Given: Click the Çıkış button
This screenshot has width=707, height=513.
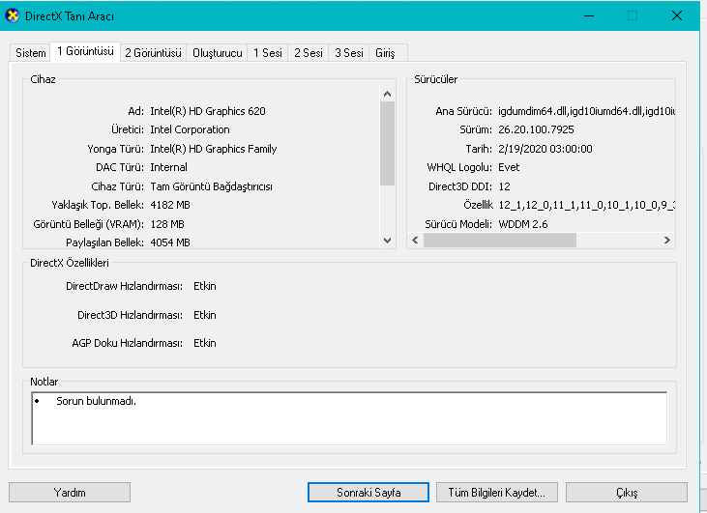Looking at the screenshot, I should point(627,493).
